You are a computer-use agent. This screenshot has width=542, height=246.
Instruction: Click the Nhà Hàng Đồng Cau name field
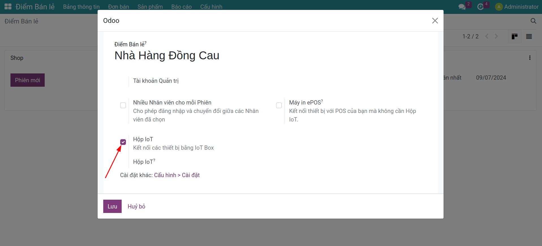tap(167, 56)
